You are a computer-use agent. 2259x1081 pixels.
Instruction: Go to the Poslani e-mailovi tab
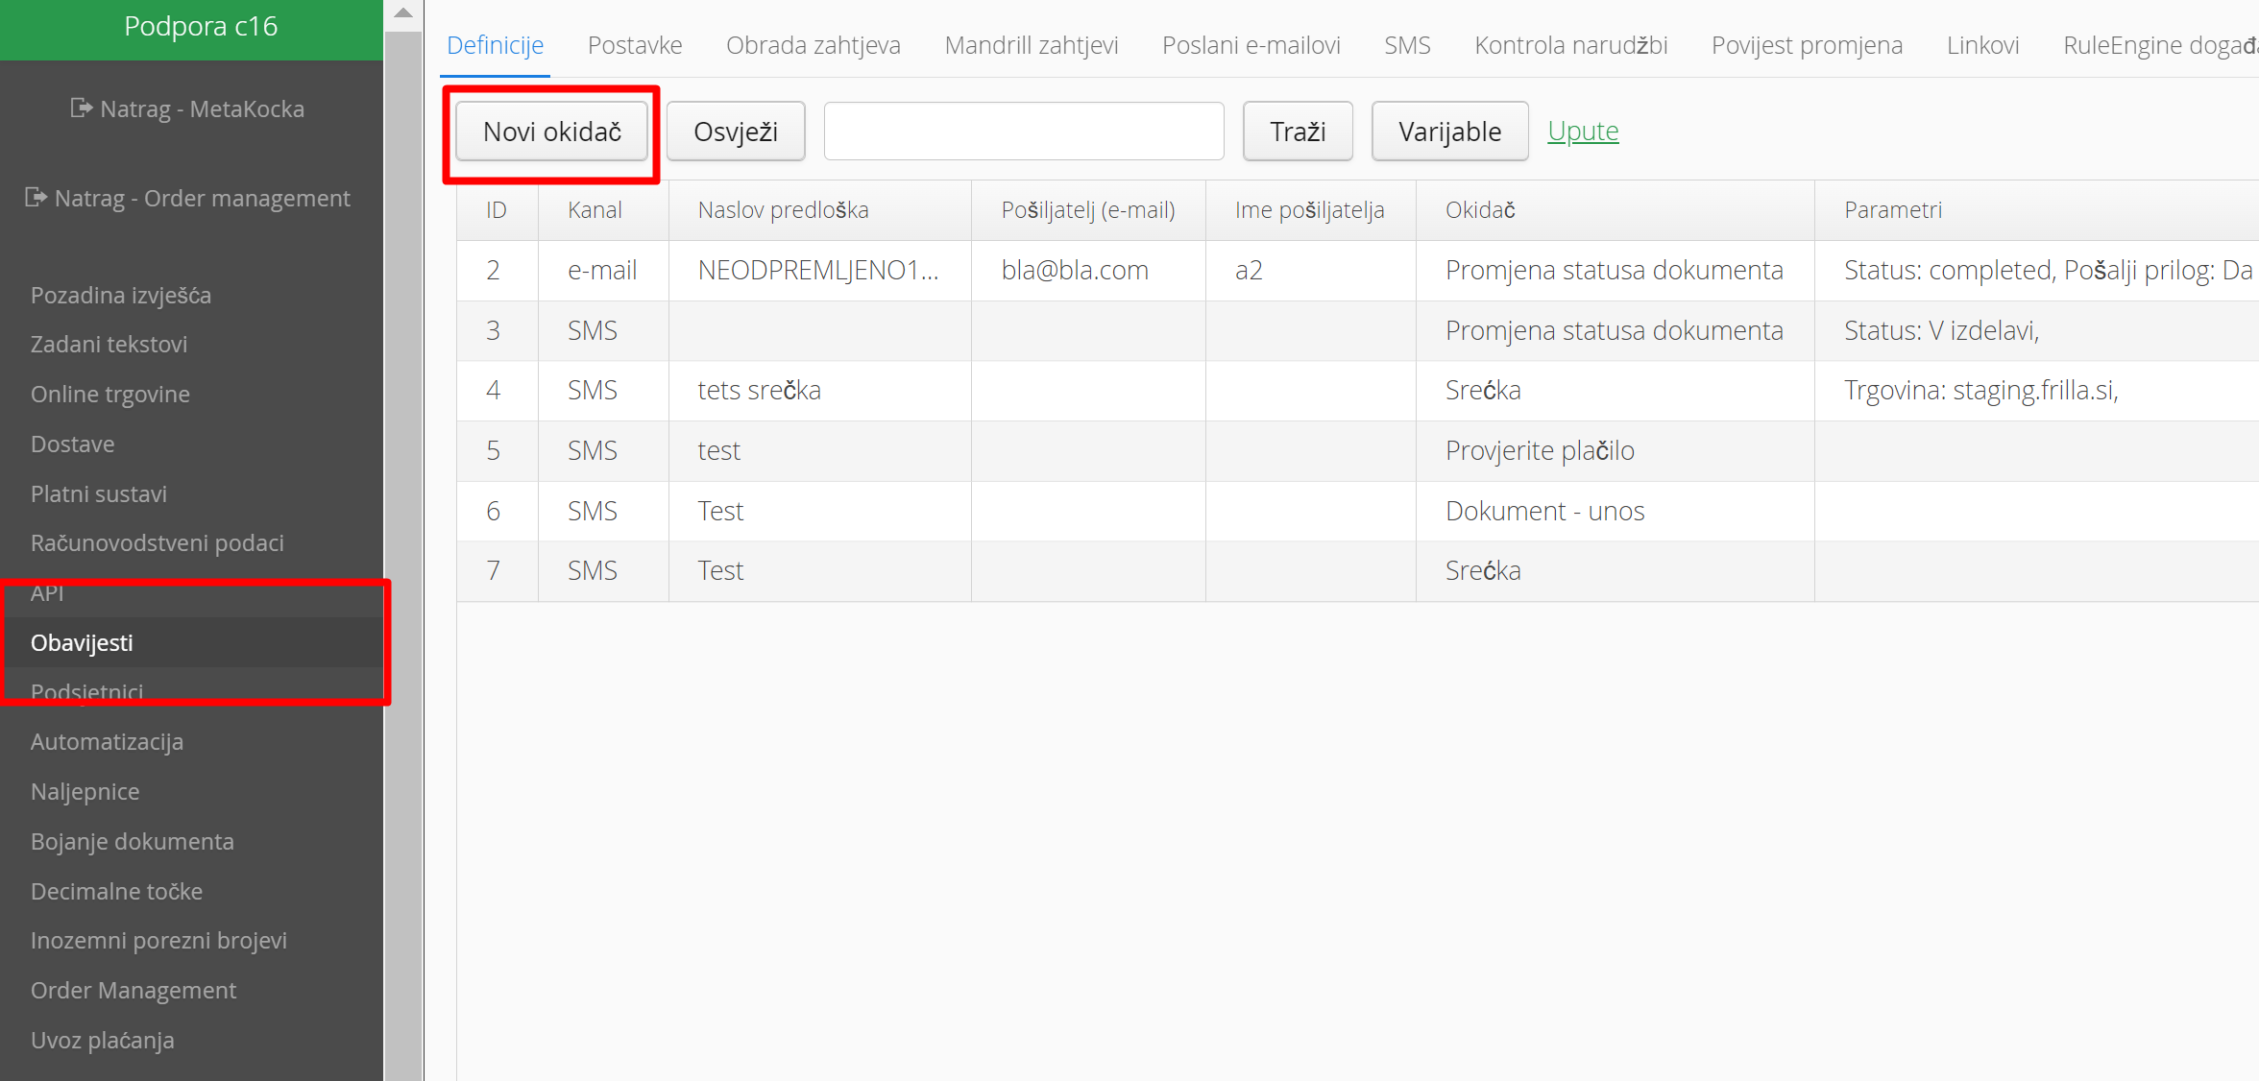pyautogui.click(x=1251, y=45)
